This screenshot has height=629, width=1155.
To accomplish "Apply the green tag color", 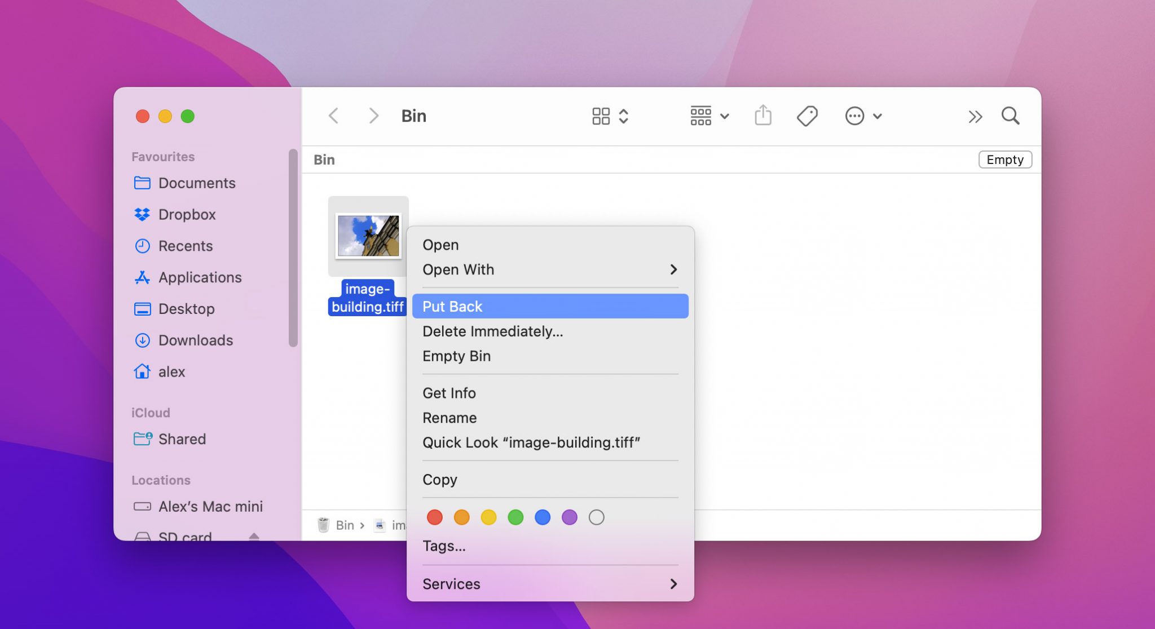I will (515, 517).
